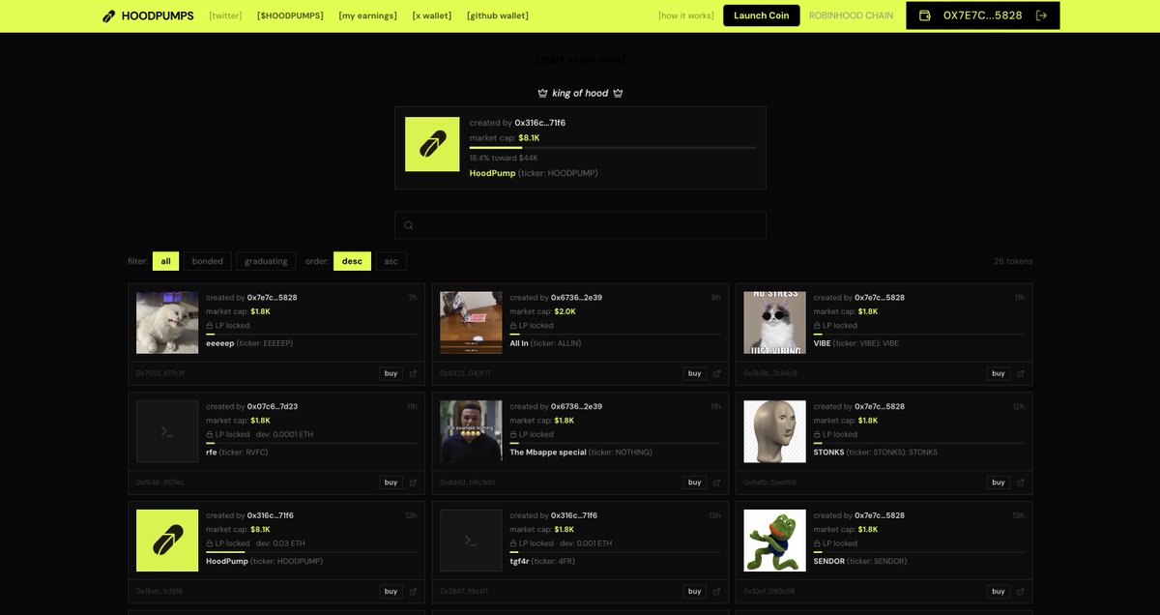Click the VIBE cat with sunglasses thumbnail
Image resolution: width=1160 pixels, height=615 pixels.
pos(774,323)
